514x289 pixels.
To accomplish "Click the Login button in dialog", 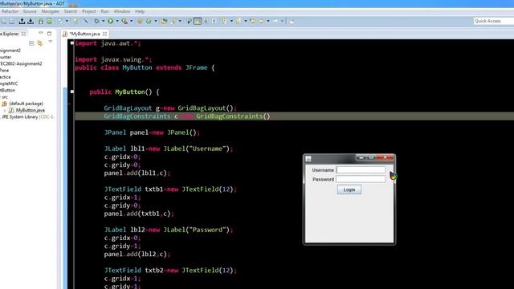I will (349, 189).
